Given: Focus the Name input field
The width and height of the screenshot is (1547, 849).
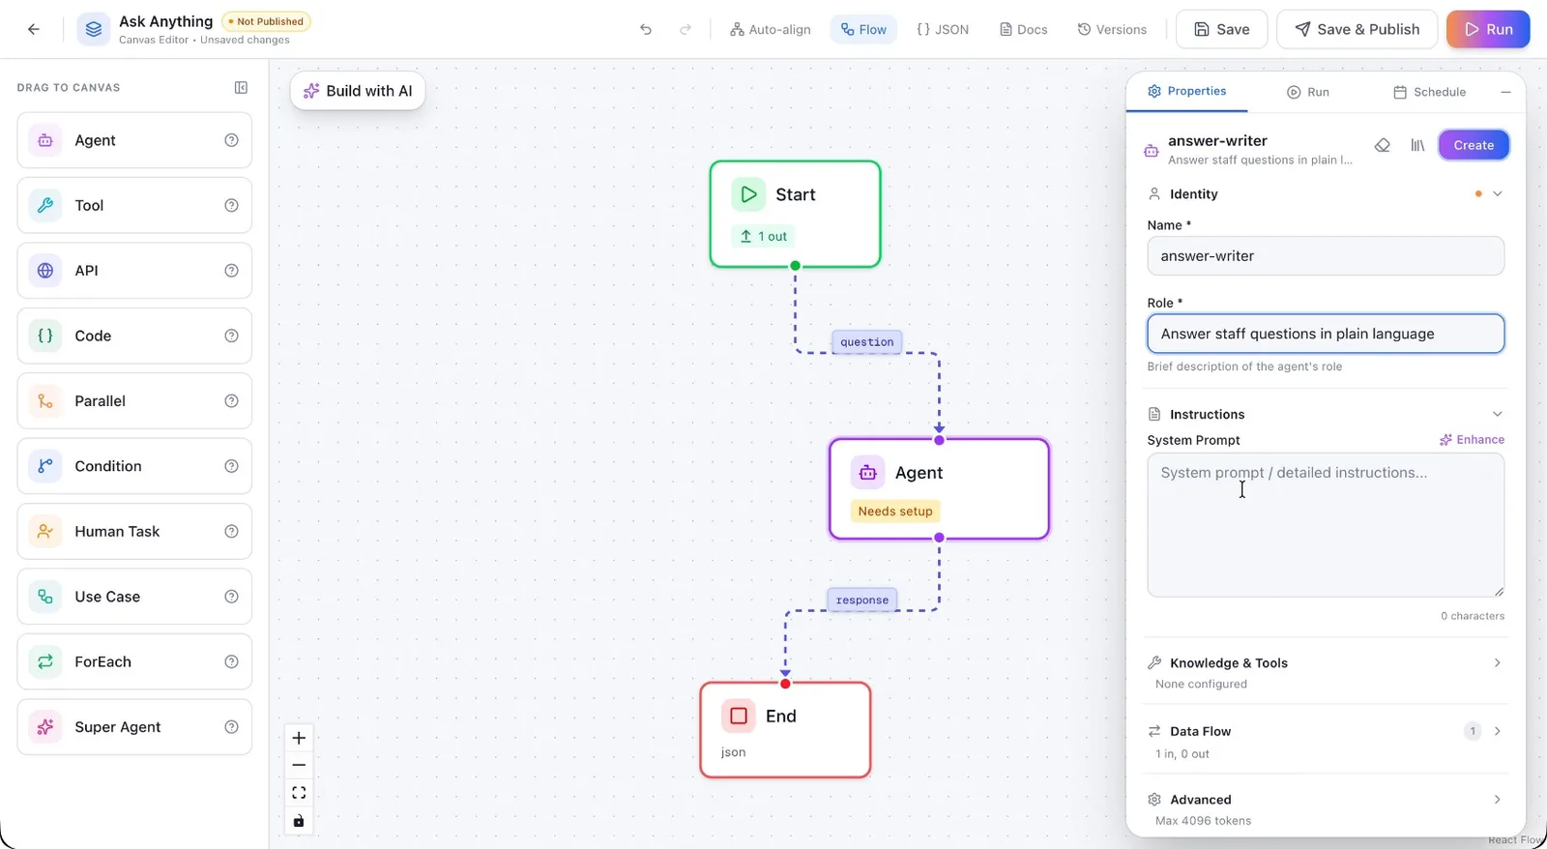Looking at the screenshot, I should pyautogui.click(x=1326, y=256).
